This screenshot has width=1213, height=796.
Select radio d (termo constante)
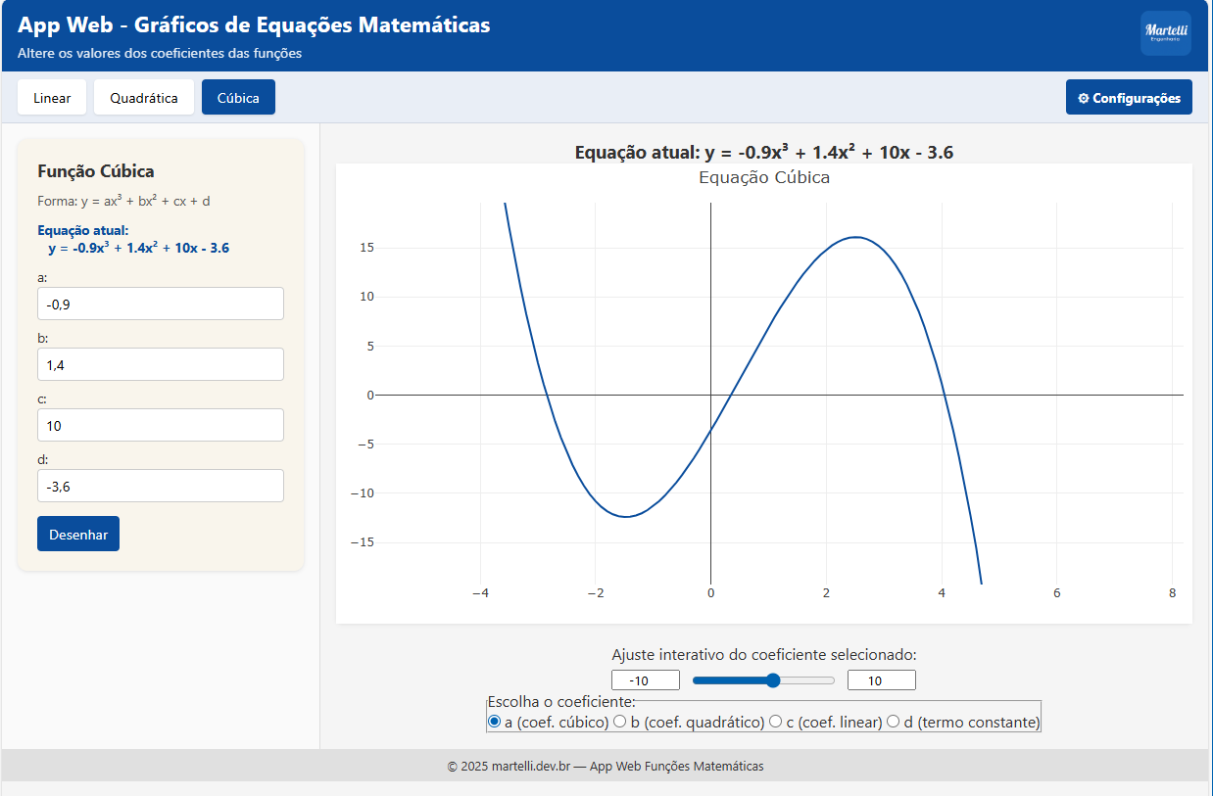(x=894, y=722)
